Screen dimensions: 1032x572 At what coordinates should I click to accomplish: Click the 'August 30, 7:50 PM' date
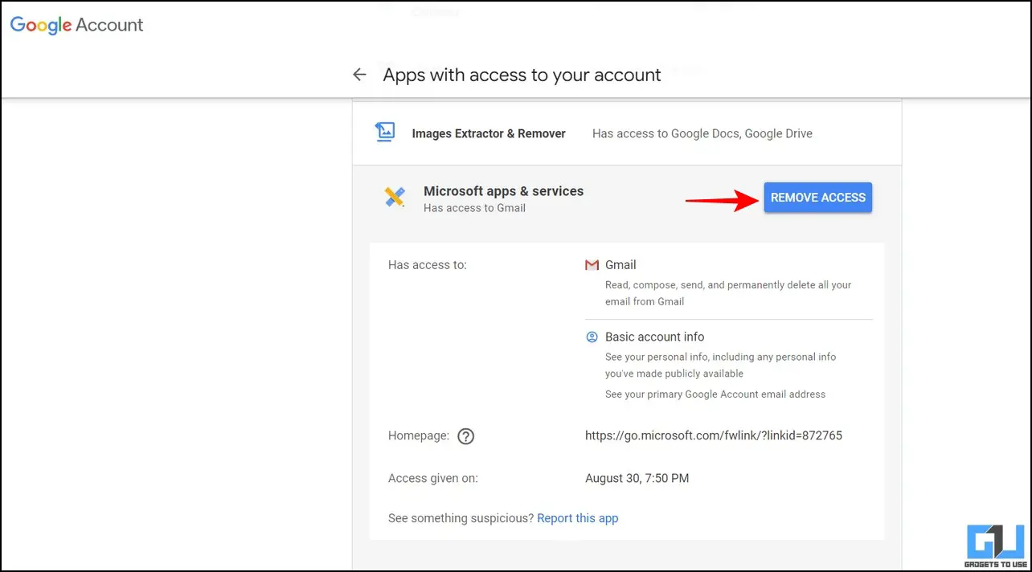[x=637, y=478]
